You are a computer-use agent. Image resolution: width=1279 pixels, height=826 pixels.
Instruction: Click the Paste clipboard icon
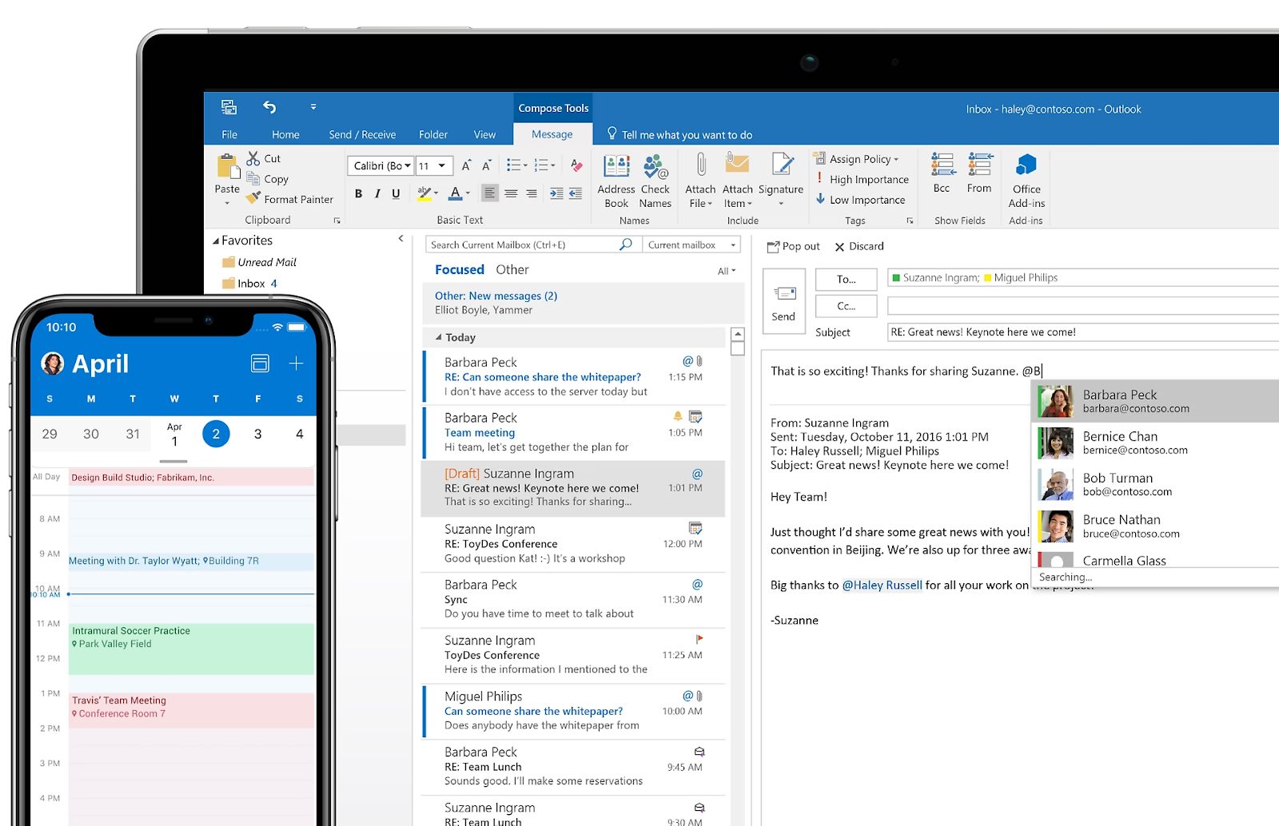tap(228, 166)
